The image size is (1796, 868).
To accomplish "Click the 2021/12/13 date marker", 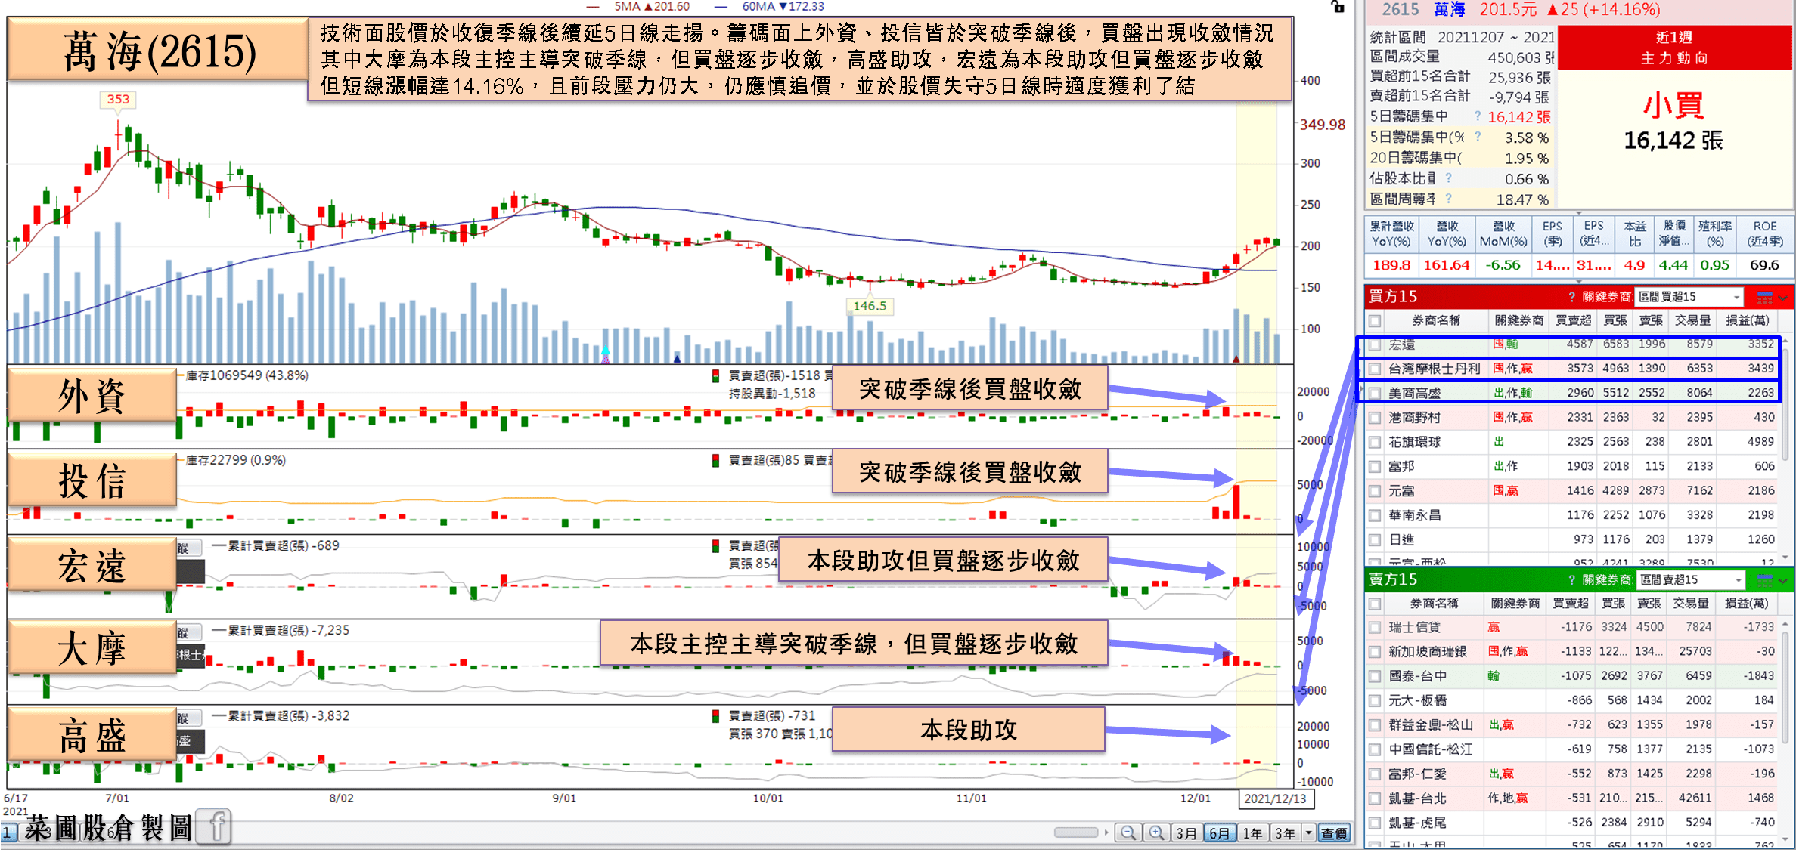I will point(1276,798).
